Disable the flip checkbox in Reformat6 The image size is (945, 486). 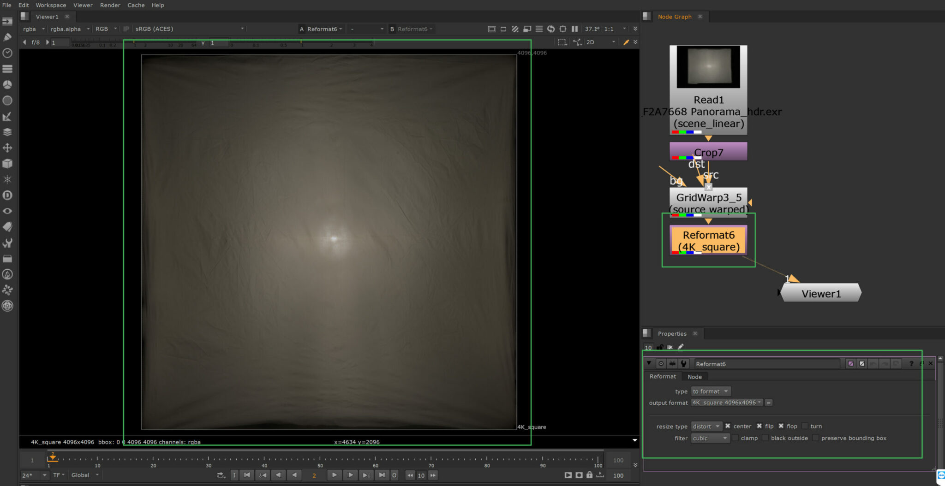click(x=760, y=426)
